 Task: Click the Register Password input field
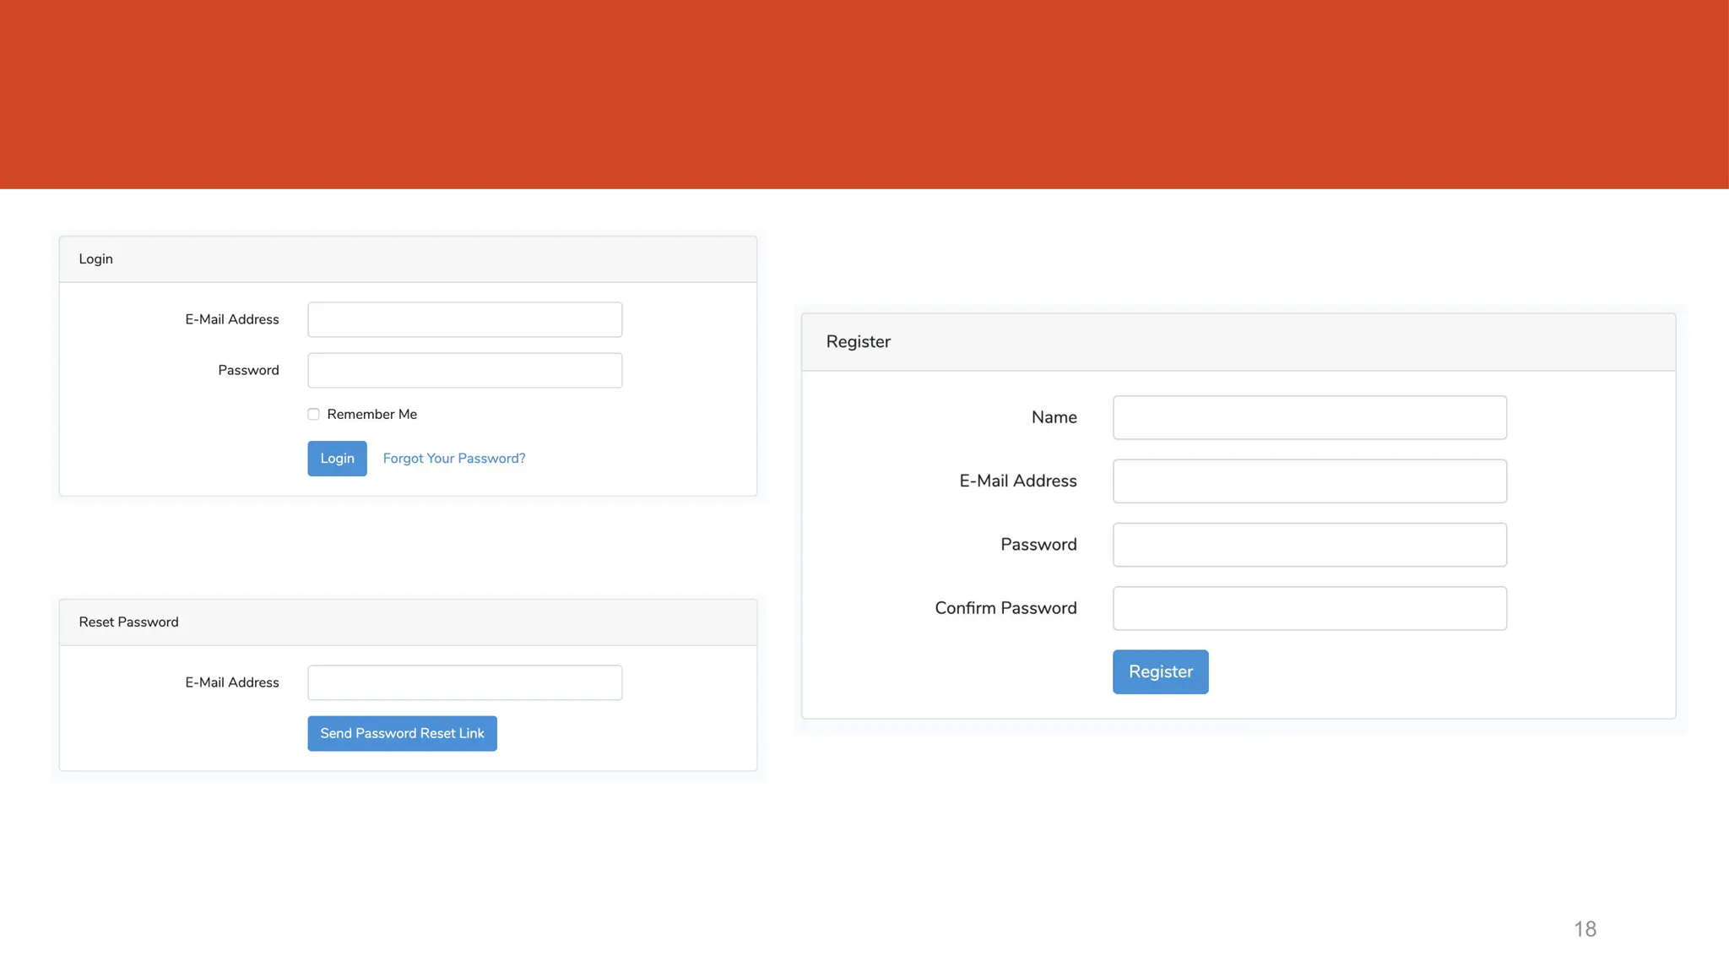pyautogui.click(x=1309, y=545)
